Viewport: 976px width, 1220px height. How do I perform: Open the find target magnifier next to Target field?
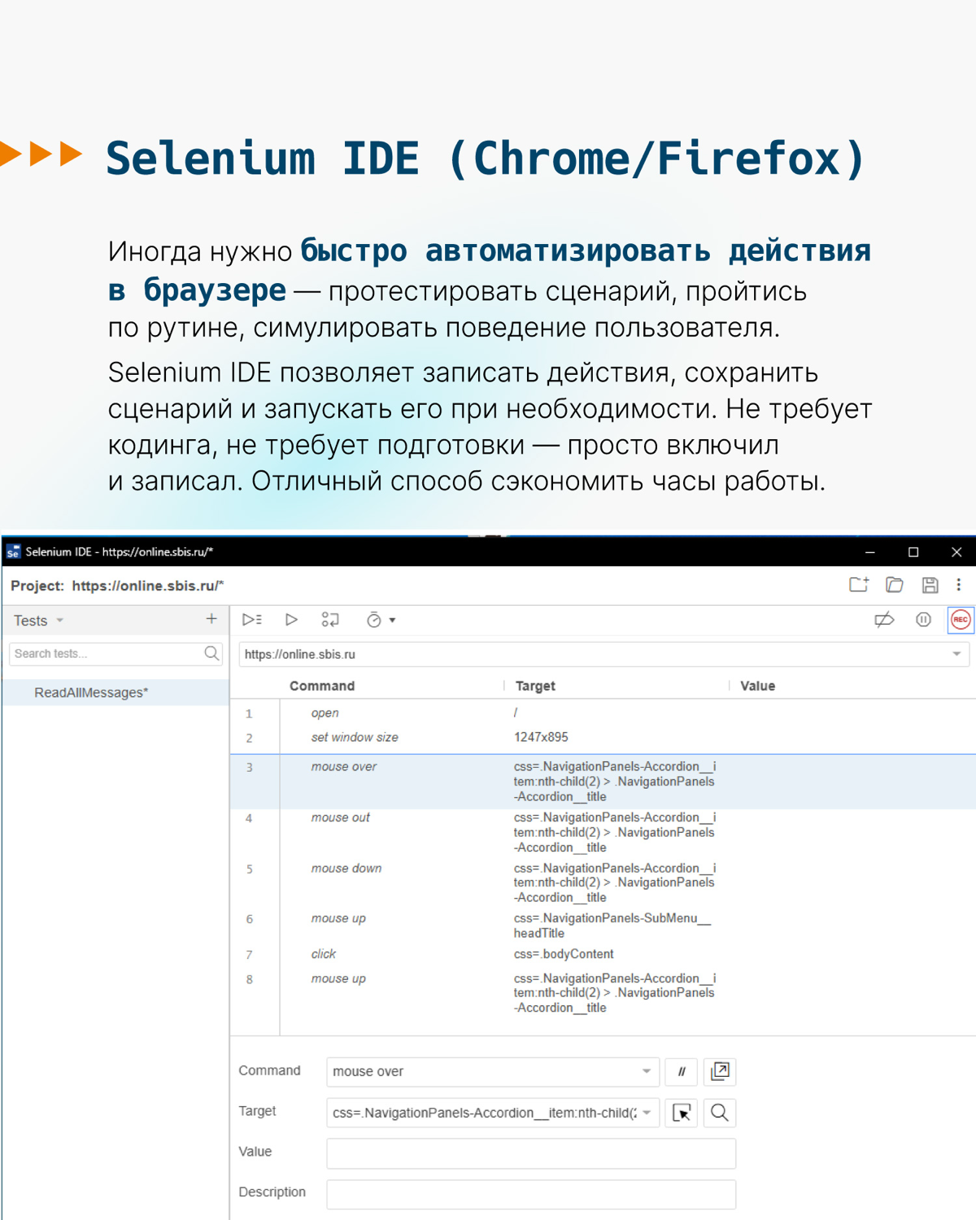click(x=718, y=1113)
